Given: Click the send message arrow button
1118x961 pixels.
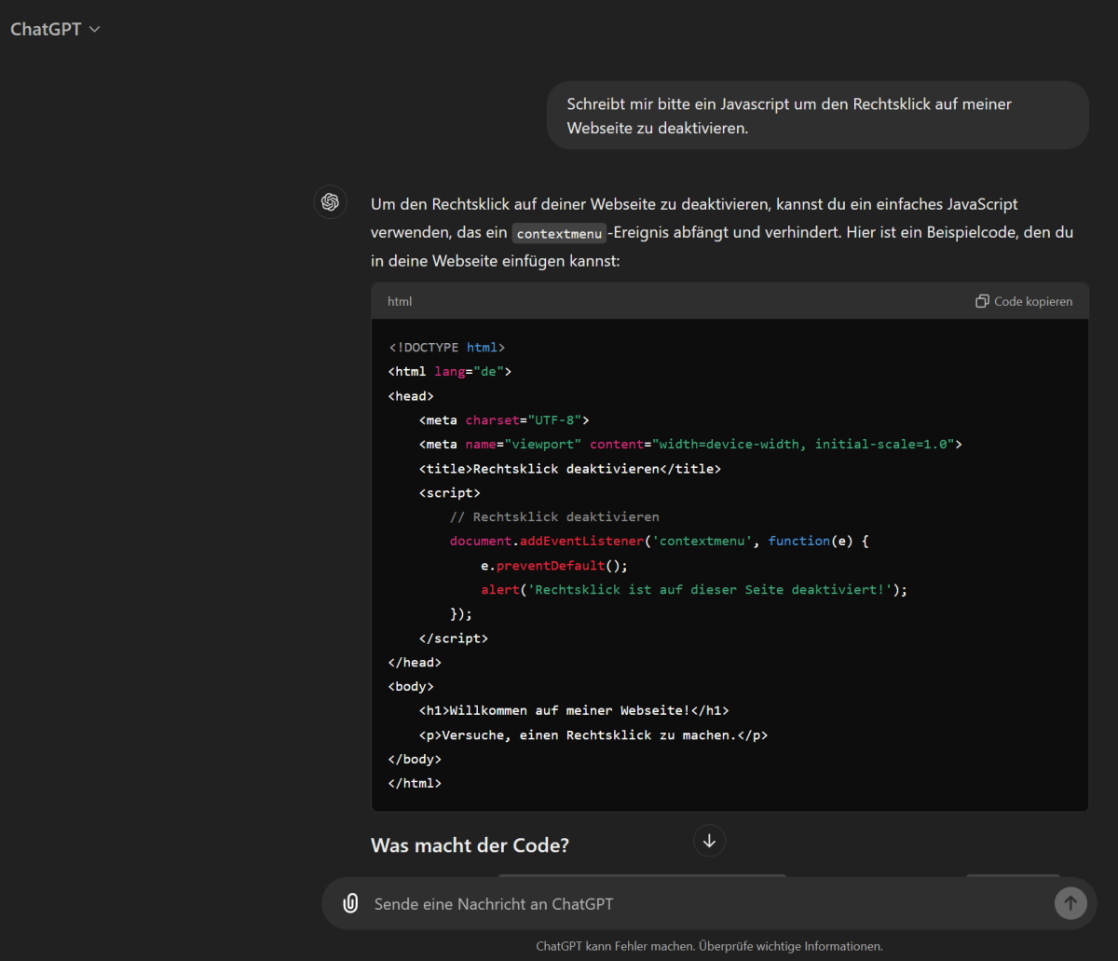Looking at the screenshot, I should (x=1070, y=903).
